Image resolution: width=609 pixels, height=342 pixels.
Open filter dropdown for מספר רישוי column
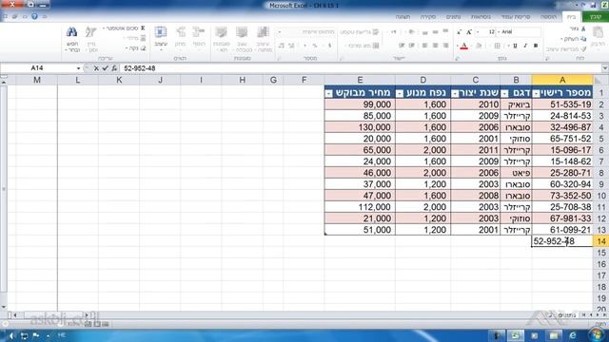(x=536, y=93)
